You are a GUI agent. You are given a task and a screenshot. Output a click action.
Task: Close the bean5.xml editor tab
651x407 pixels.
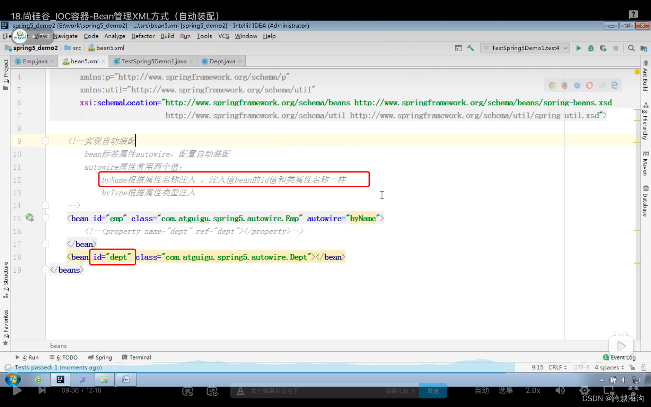tap(104, 61)
